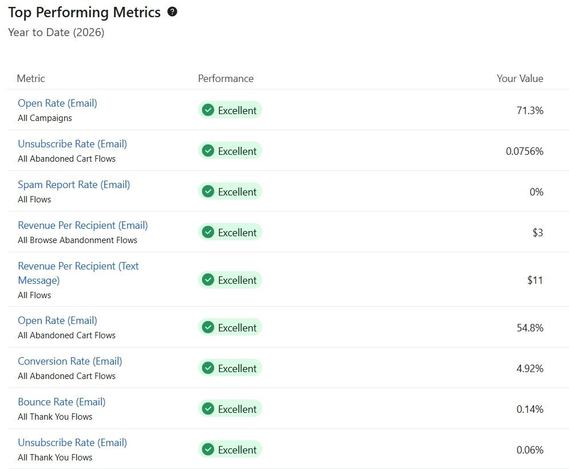Viewport: 569px width, 469px height.
Task: Click the Metric column header
Action: point(31,79)
